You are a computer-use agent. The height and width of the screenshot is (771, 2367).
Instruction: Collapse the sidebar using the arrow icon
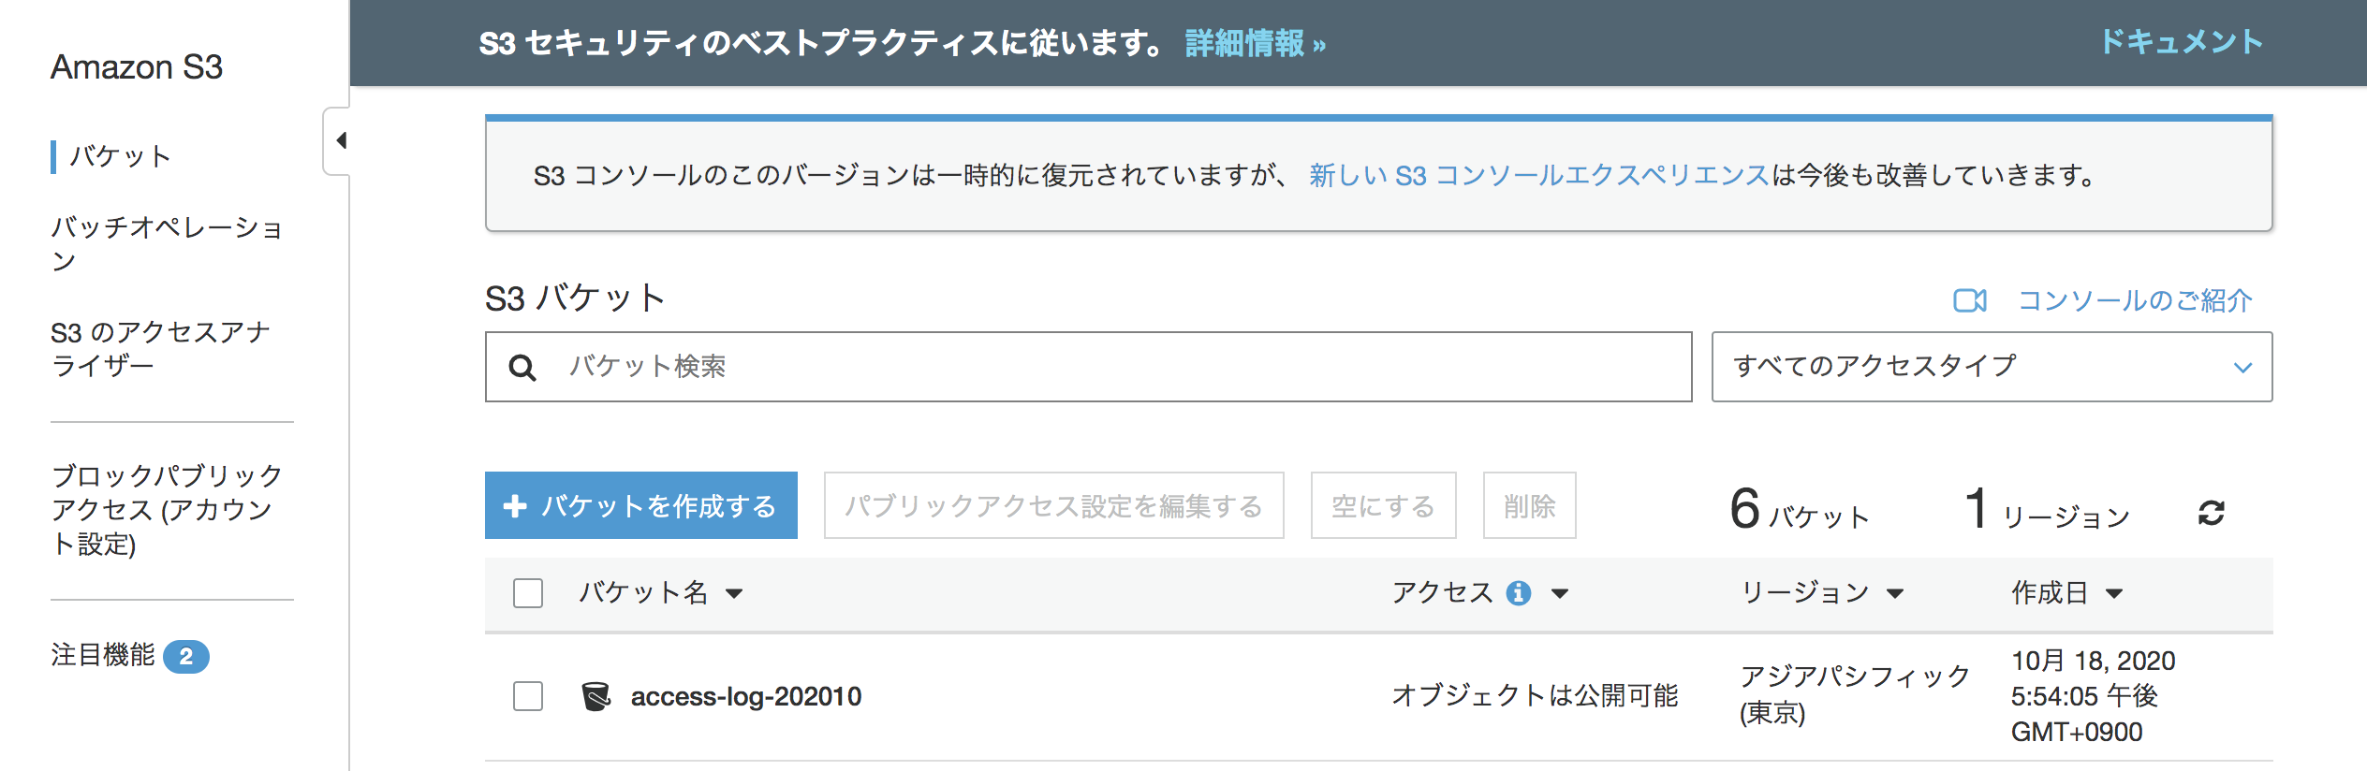339,138
